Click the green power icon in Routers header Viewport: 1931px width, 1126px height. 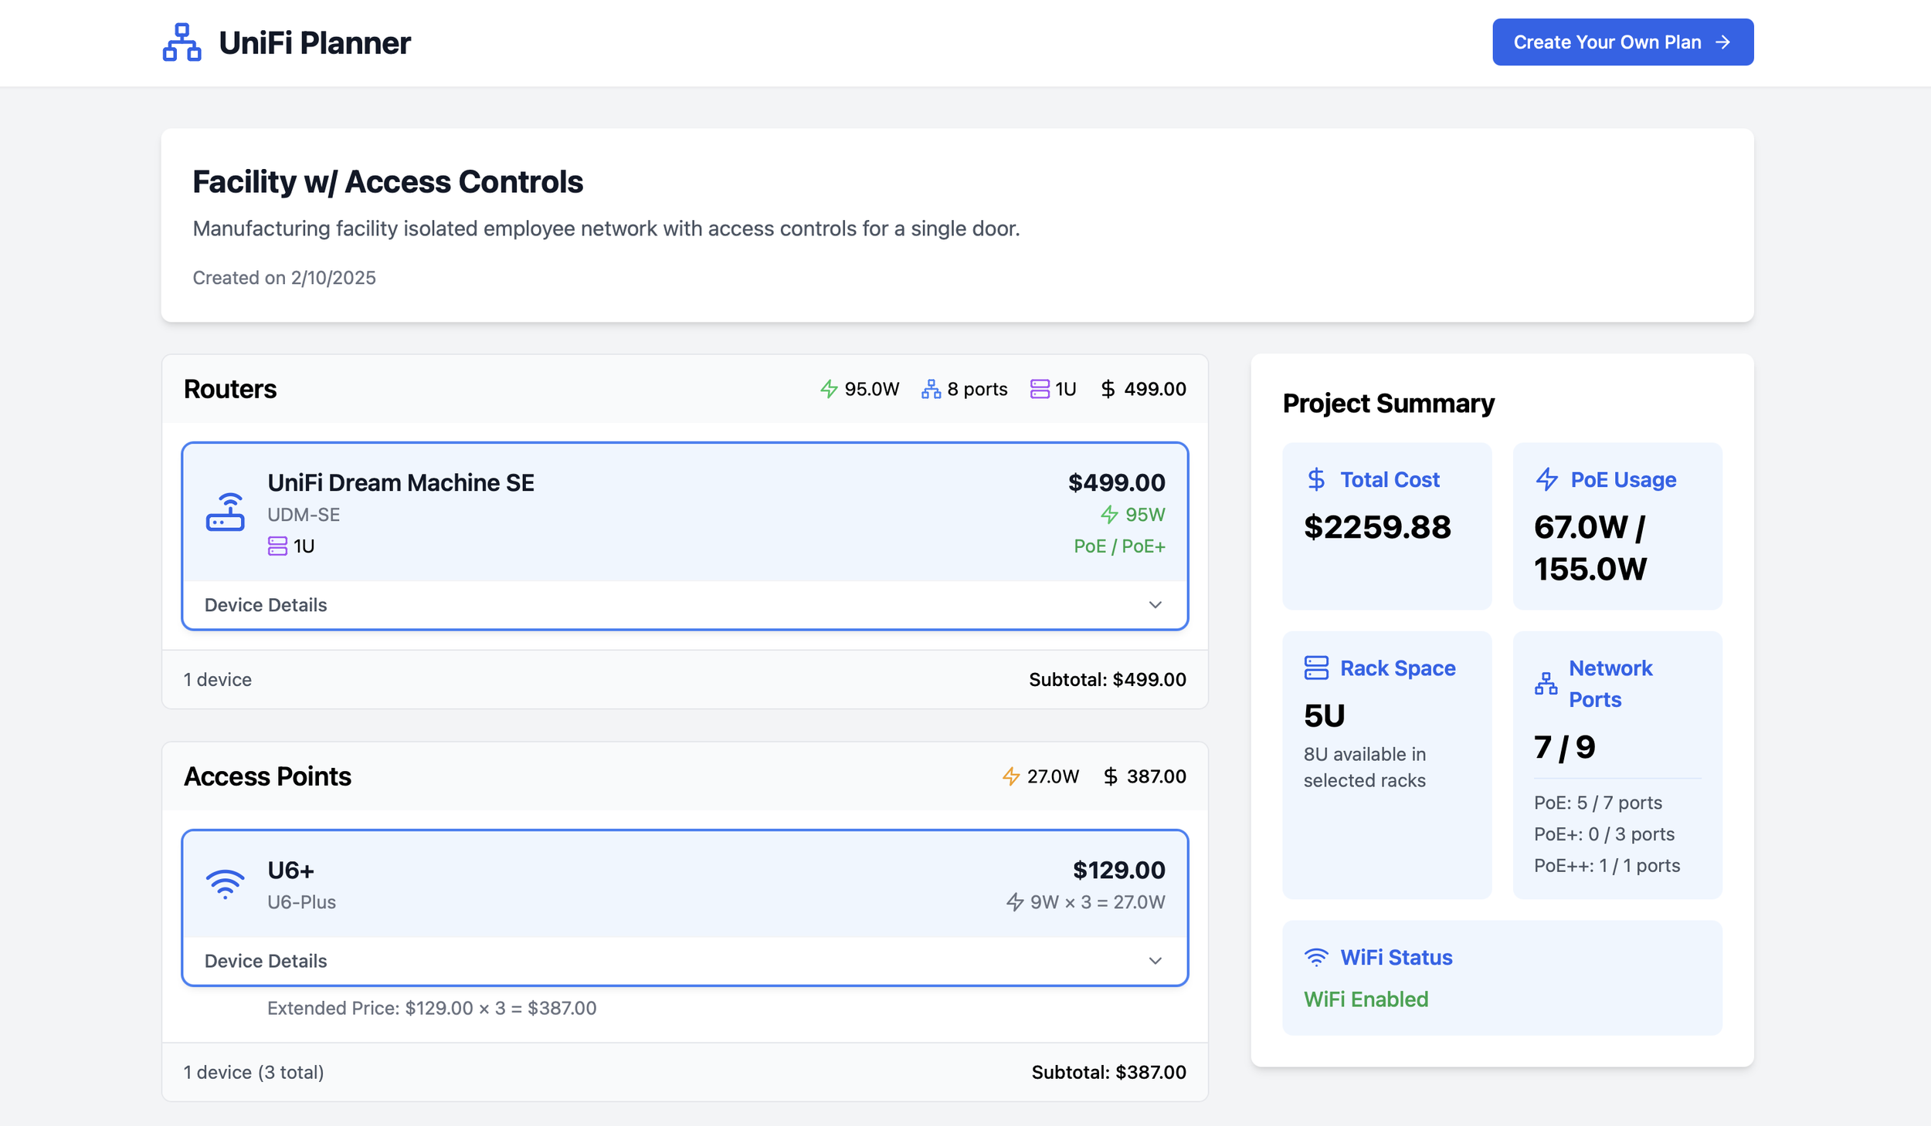click(x=829, y=389)
